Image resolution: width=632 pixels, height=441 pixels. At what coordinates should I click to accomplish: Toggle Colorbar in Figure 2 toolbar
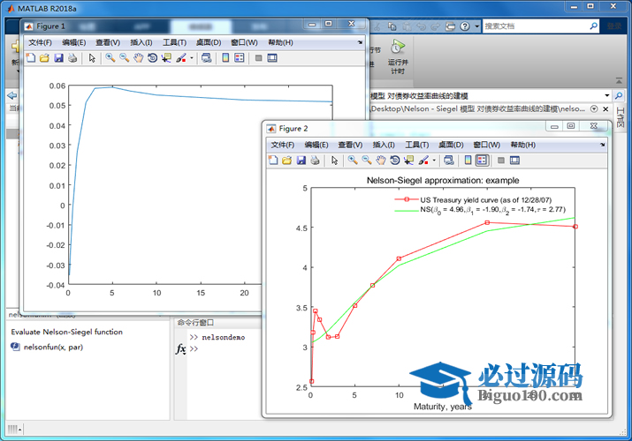click(x=468, y=161)
